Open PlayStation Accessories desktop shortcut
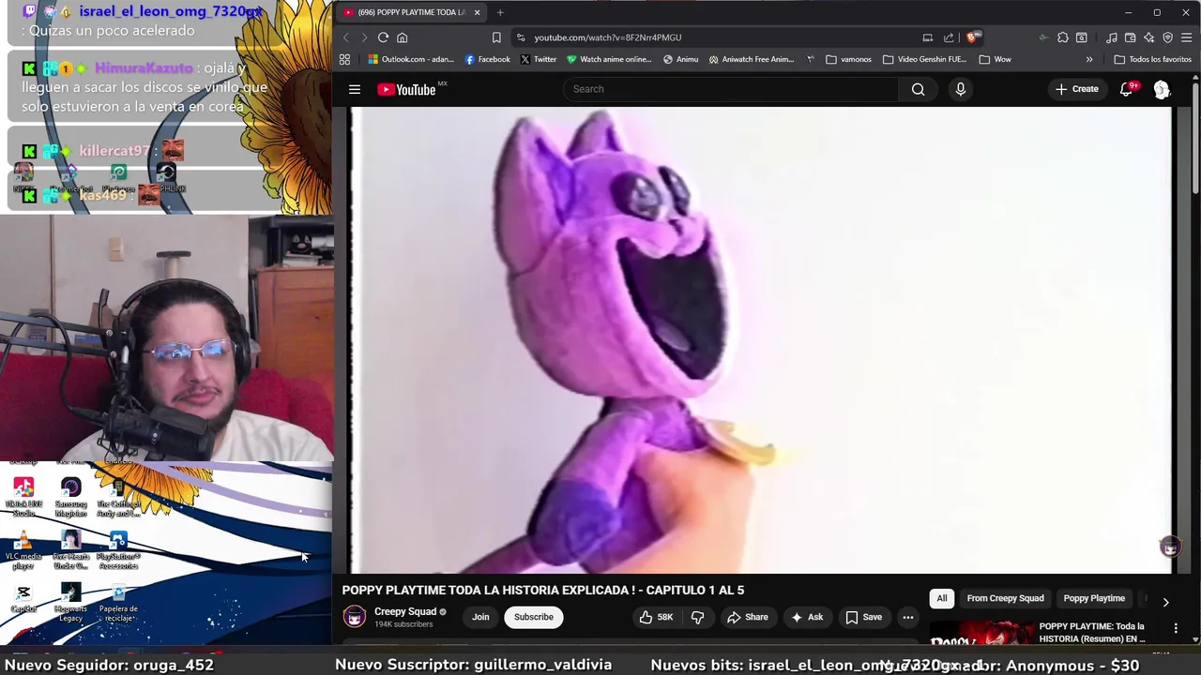Viewport: 1201px width, 675px height. [118, 551]
